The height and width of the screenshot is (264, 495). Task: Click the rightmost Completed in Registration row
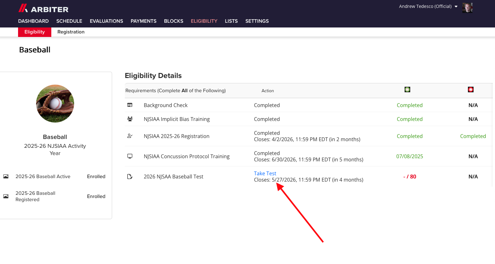pyautogui.click(x=473, y=136)
